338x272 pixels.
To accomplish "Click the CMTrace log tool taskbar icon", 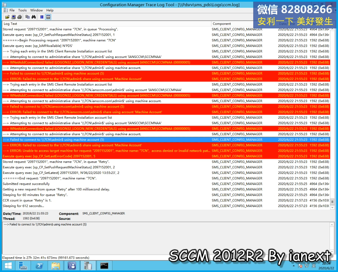I will [88, 266].
